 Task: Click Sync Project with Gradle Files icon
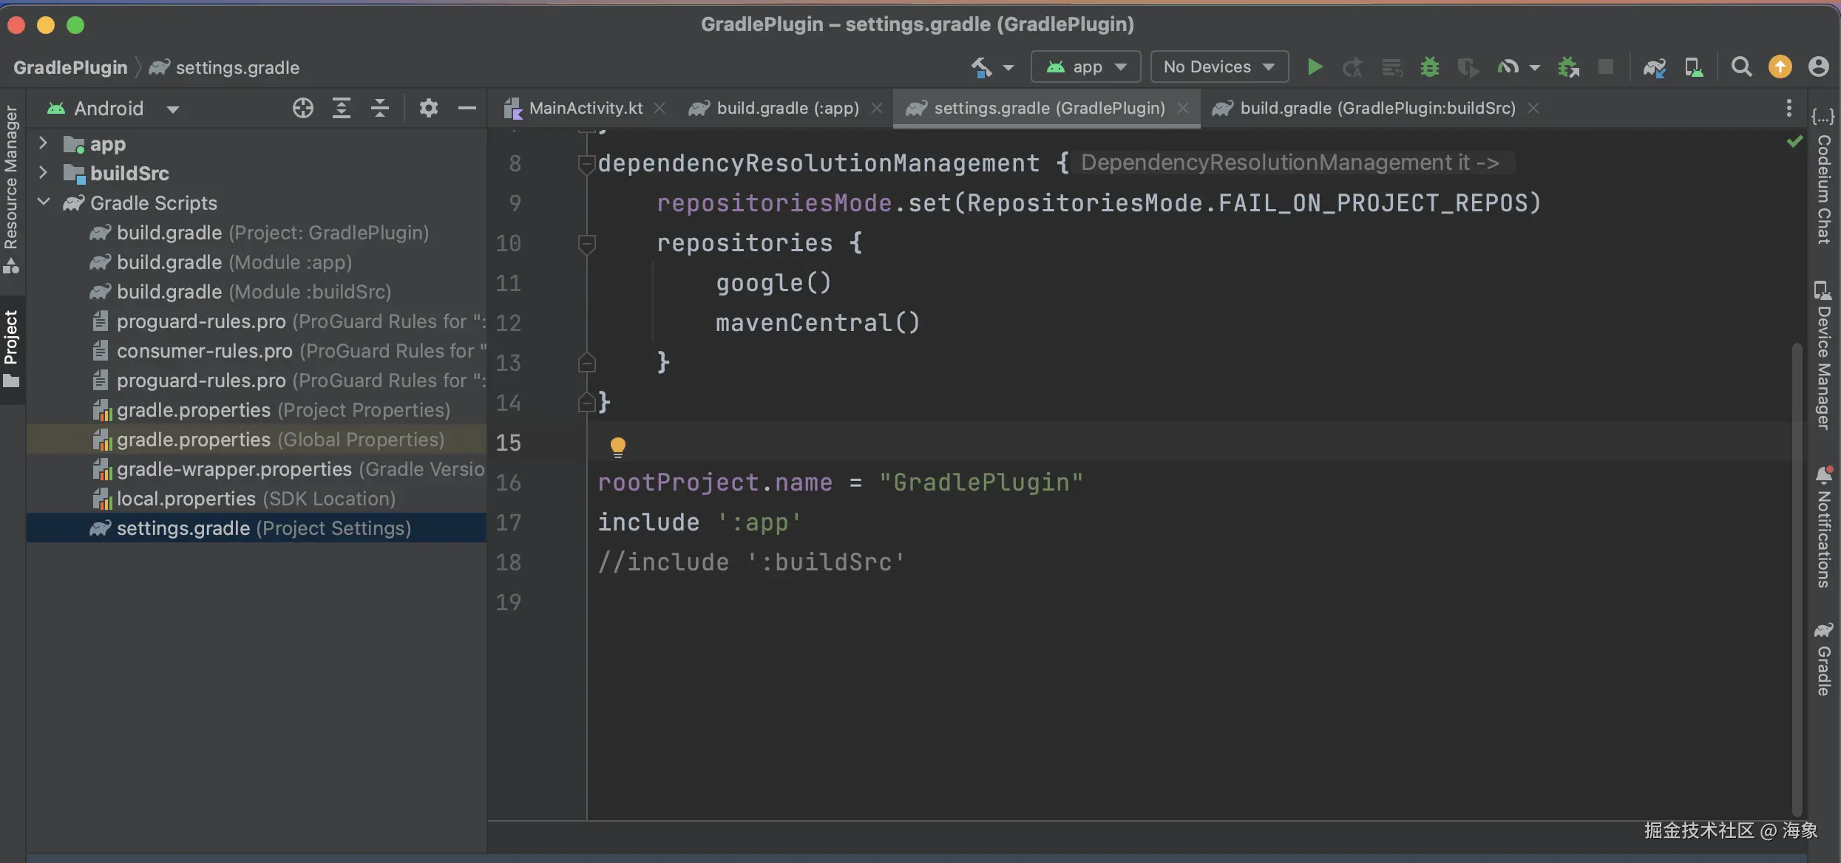[x=1654, y=67]
